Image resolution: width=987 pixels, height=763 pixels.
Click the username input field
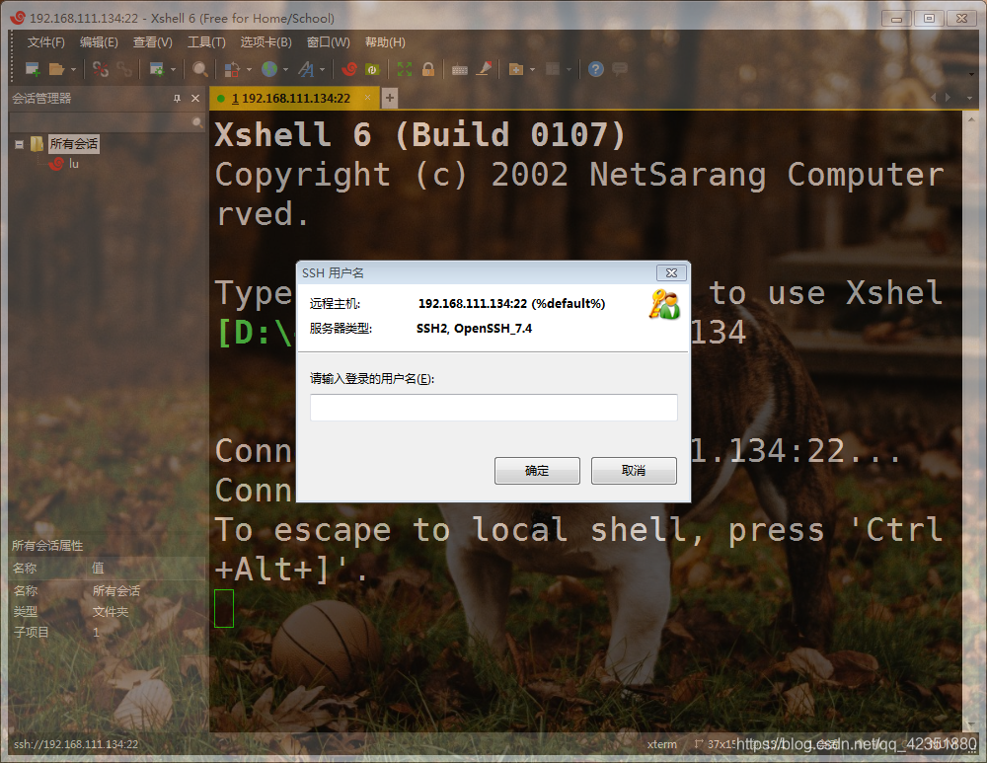pos(493,408)
